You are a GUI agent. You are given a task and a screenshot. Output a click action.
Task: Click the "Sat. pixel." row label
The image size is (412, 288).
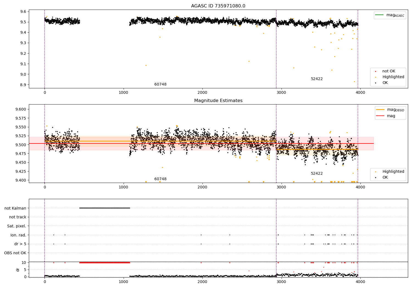pos(16,226)
